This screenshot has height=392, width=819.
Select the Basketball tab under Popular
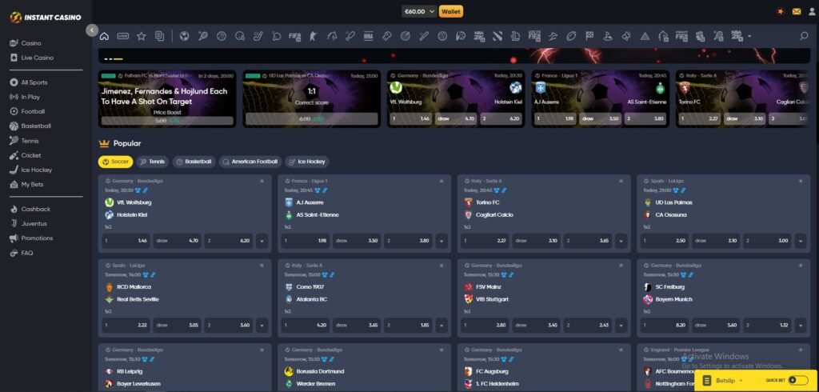[194, 162]
